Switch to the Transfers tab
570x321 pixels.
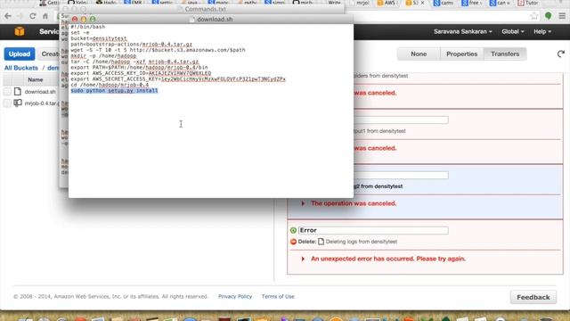point(505,53)
